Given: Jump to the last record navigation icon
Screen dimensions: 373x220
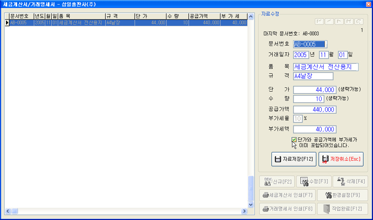Looking at the screenshot, I should click(x=349, y=21).
